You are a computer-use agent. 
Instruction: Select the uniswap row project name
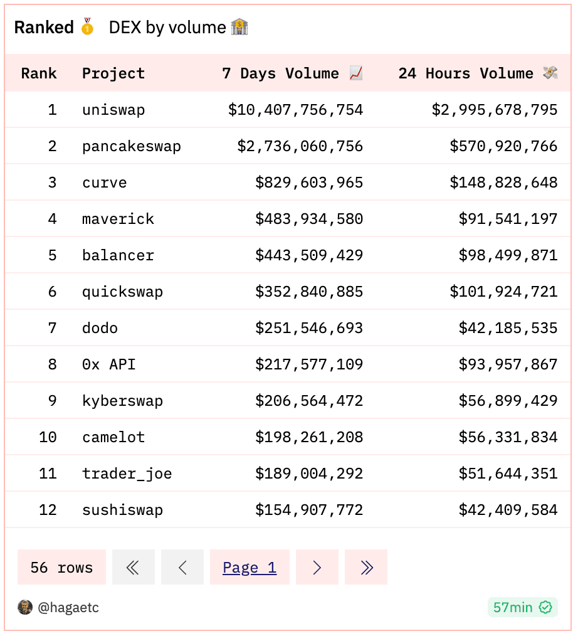pos(113,110)
